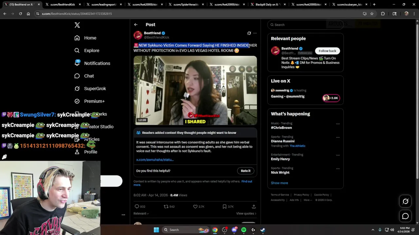419x235 pixels.
Task: Open Premium+ in the sidebar
Action: click(x=89, y=101)
